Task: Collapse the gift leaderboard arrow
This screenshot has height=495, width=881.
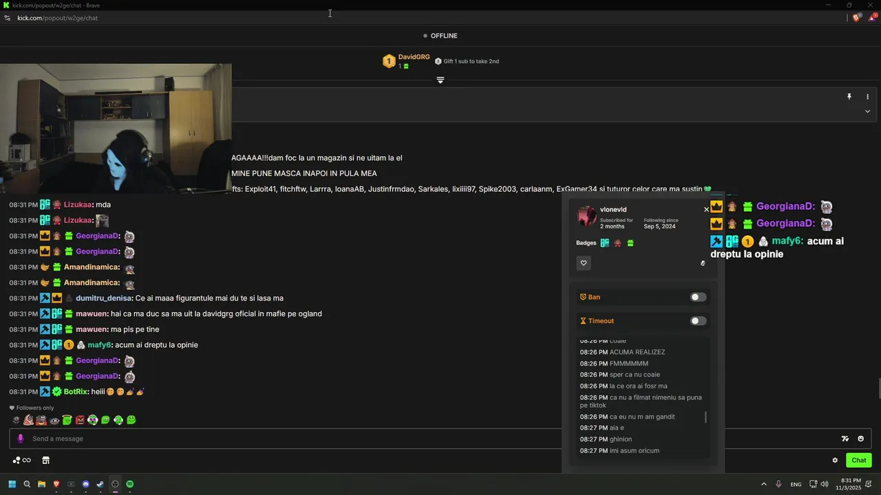Action: (x=440, y=80)
